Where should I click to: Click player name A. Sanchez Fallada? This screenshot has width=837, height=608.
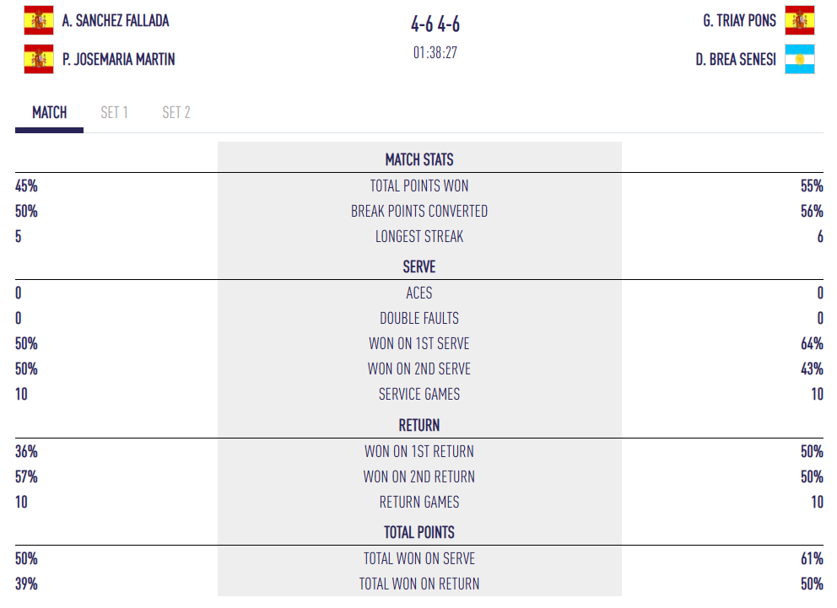pyautogui.click(x=116, y=20)
